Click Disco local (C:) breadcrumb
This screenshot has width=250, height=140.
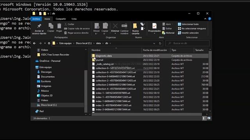(x=84, y=43)
